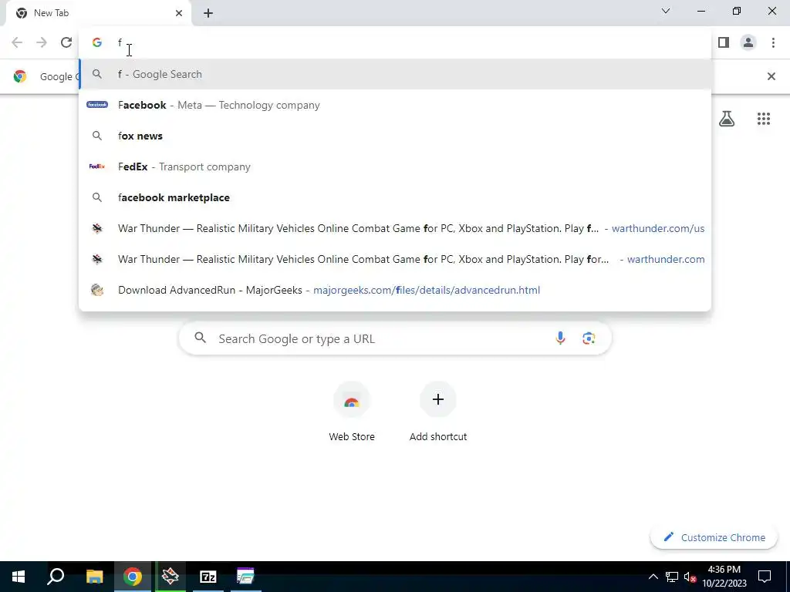790x592 pixels.
Task: Open the notification center icon
Action: tap(765, 577)
